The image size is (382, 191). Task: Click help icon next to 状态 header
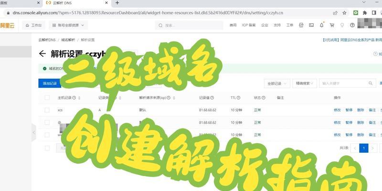[264, 98]
